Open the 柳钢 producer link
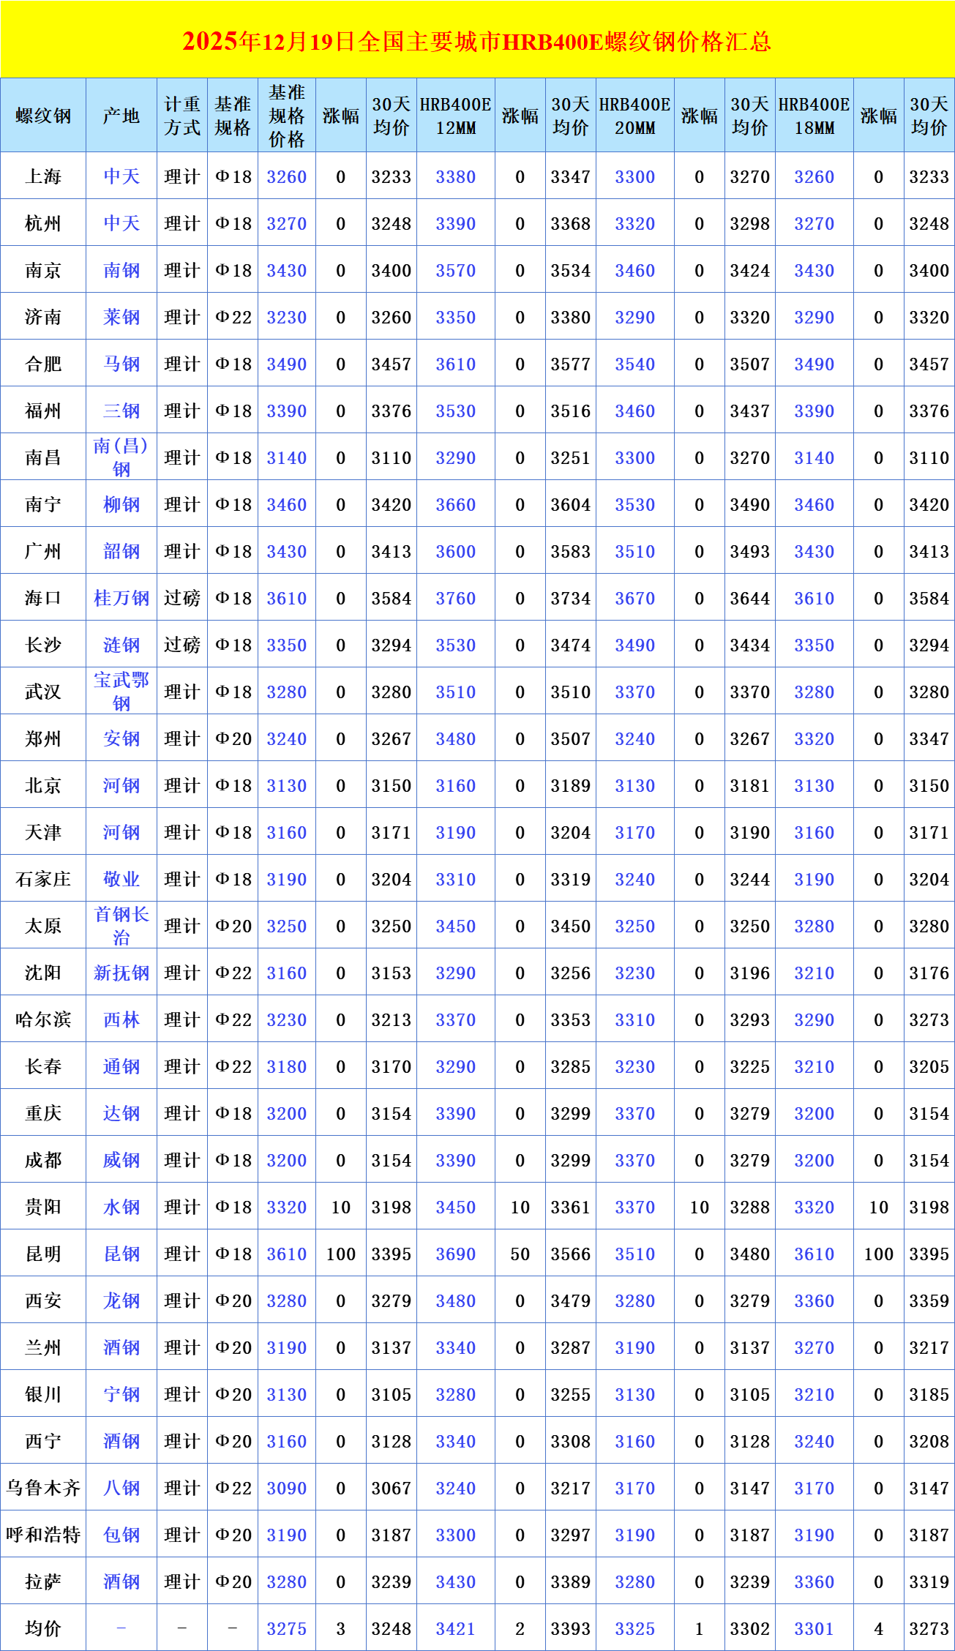 121,505
